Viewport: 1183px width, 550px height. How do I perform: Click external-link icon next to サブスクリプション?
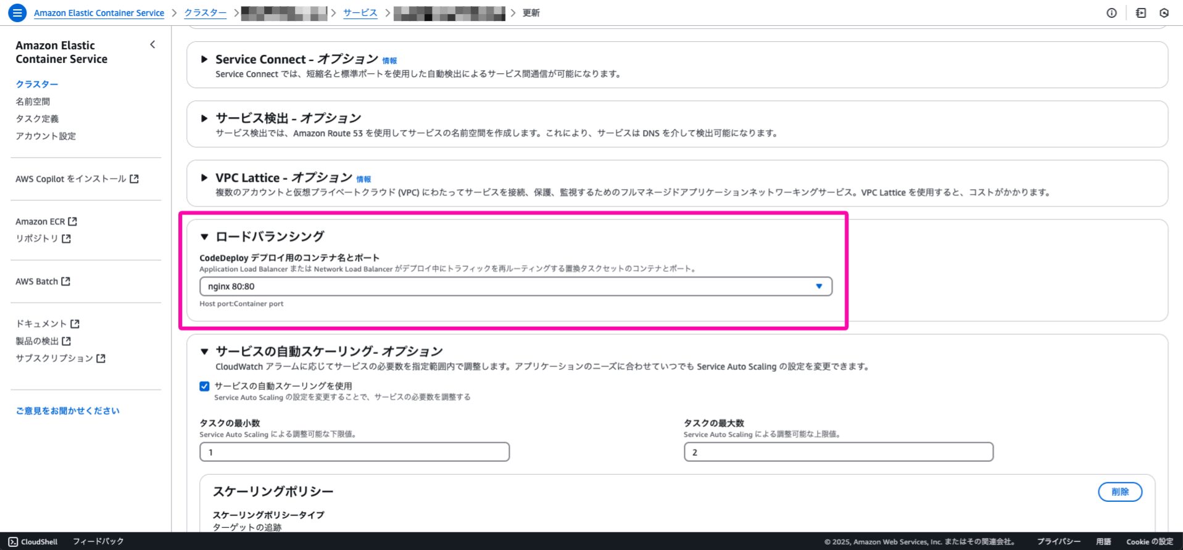(101, 358)
